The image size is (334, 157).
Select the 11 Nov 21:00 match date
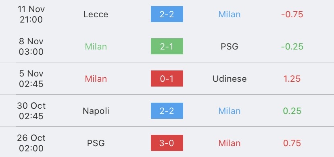click(x=31, y=14)
